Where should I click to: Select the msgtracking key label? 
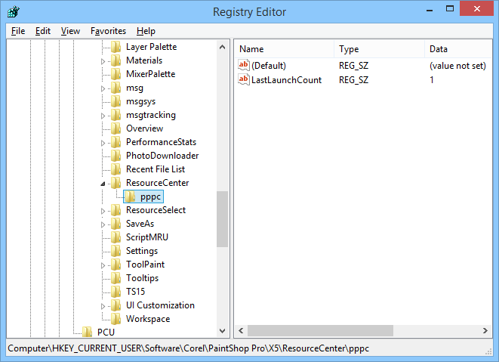coord(151,115)
